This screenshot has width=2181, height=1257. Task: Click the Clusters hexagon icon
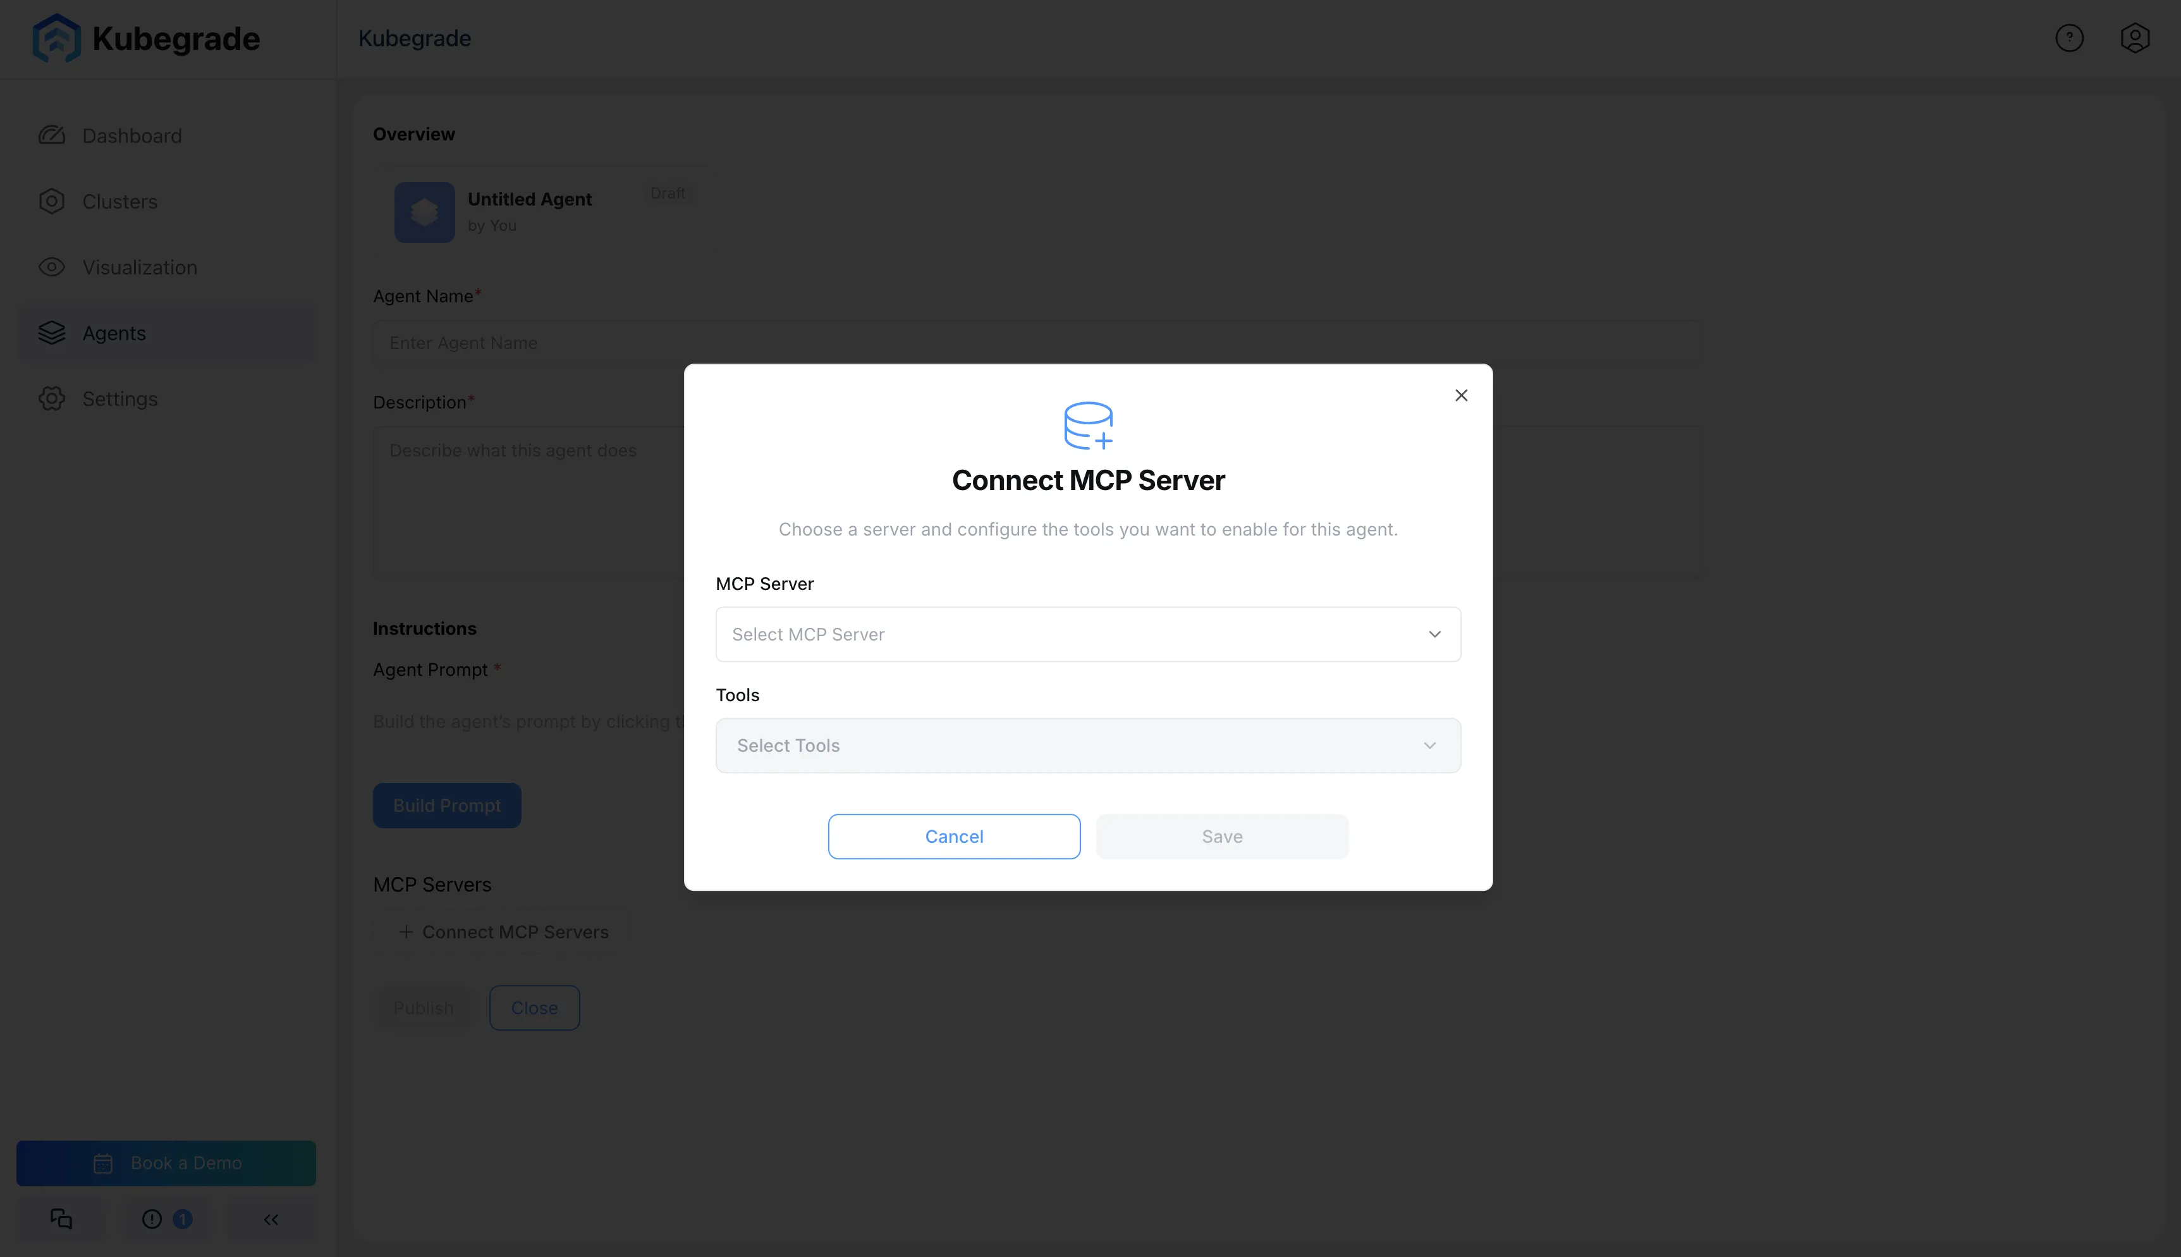52,201
